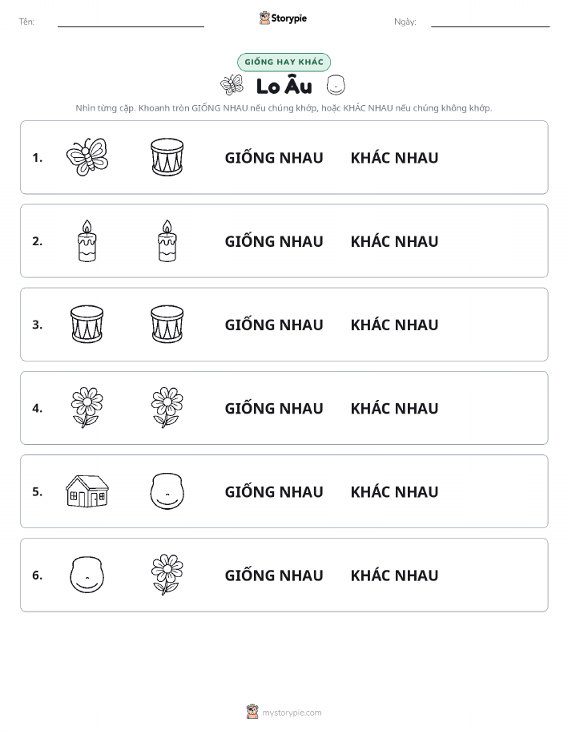Screen dimensions: 568x735
Task: Click the flower picture in row 6
Action: point(167,574)
